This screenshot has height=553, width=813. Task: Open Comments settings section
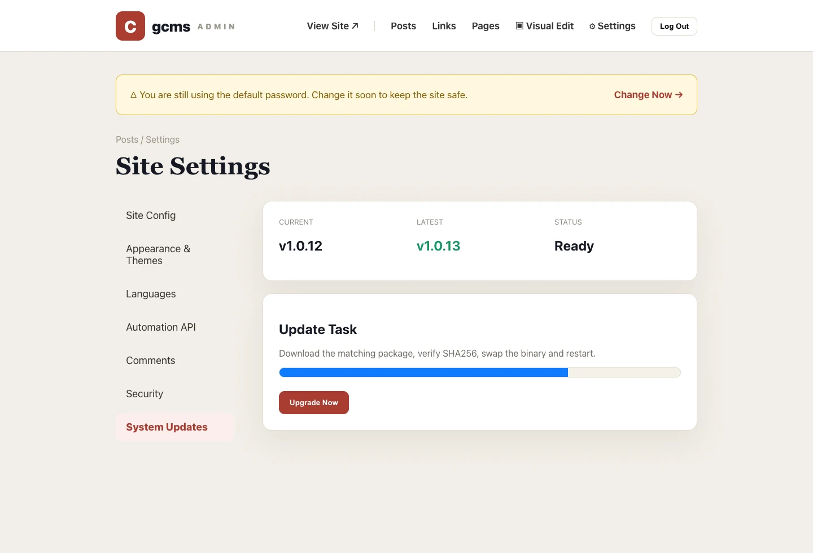(175, 361)
